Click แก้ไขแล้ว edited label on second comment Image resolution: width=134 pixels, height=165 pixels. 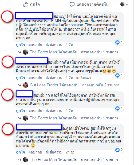click(x=84, y=78)
